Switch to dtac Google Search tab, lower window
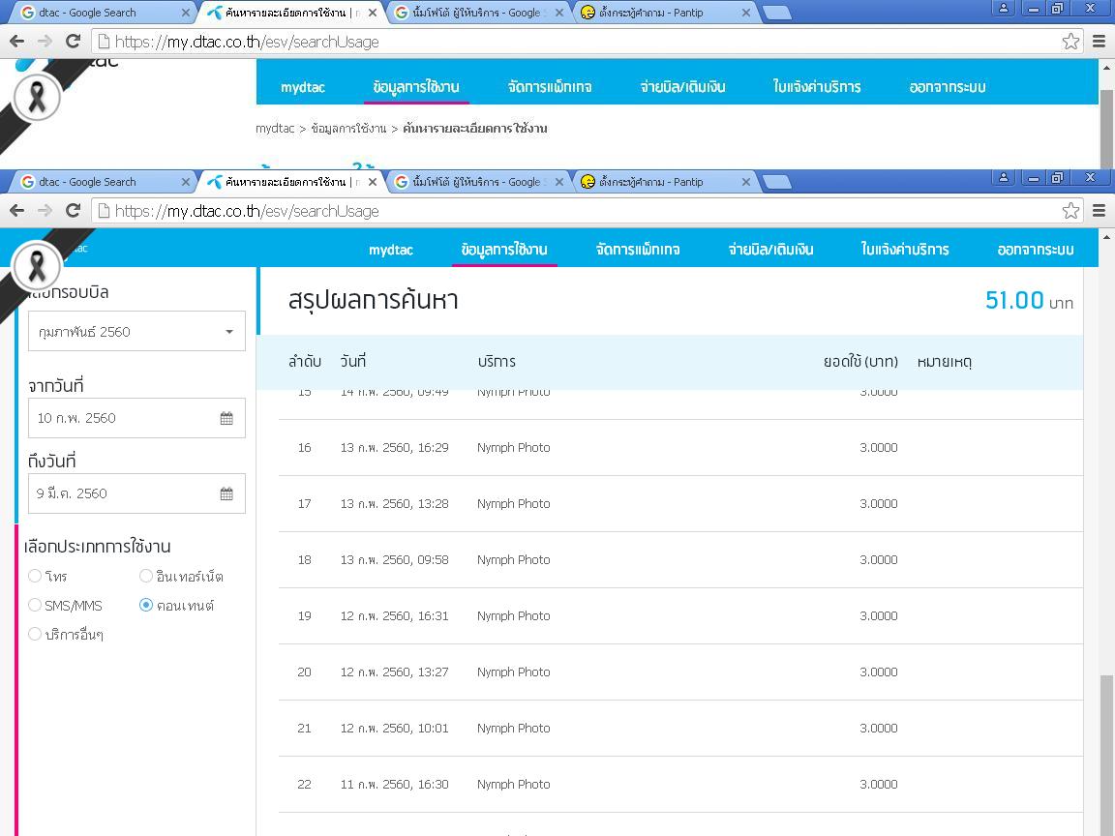This screenshot has height=836, width=1115. tap(100, 182)
